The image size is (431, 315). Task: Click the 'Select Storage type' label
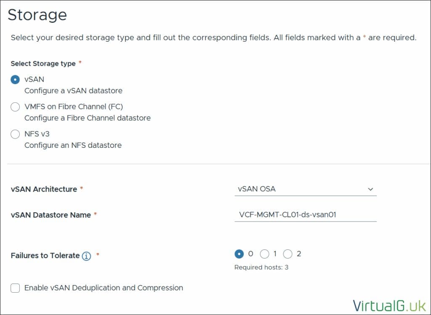43,64
